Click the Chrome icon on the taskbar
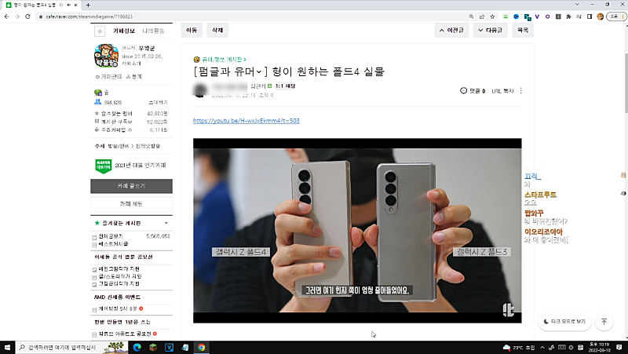 click(202, 347)
